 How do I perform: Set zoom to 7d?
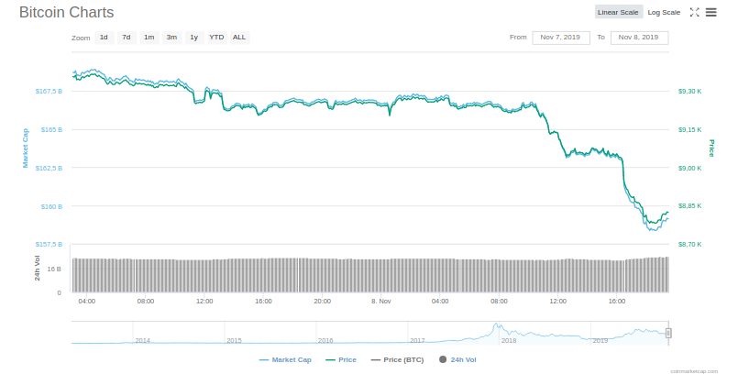127,38
